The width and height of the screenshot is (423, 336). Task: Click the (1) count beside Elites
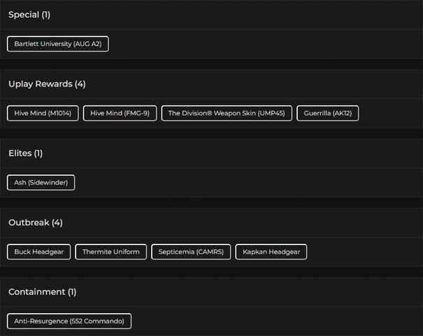pyautogui.click(x=38, y=153)
